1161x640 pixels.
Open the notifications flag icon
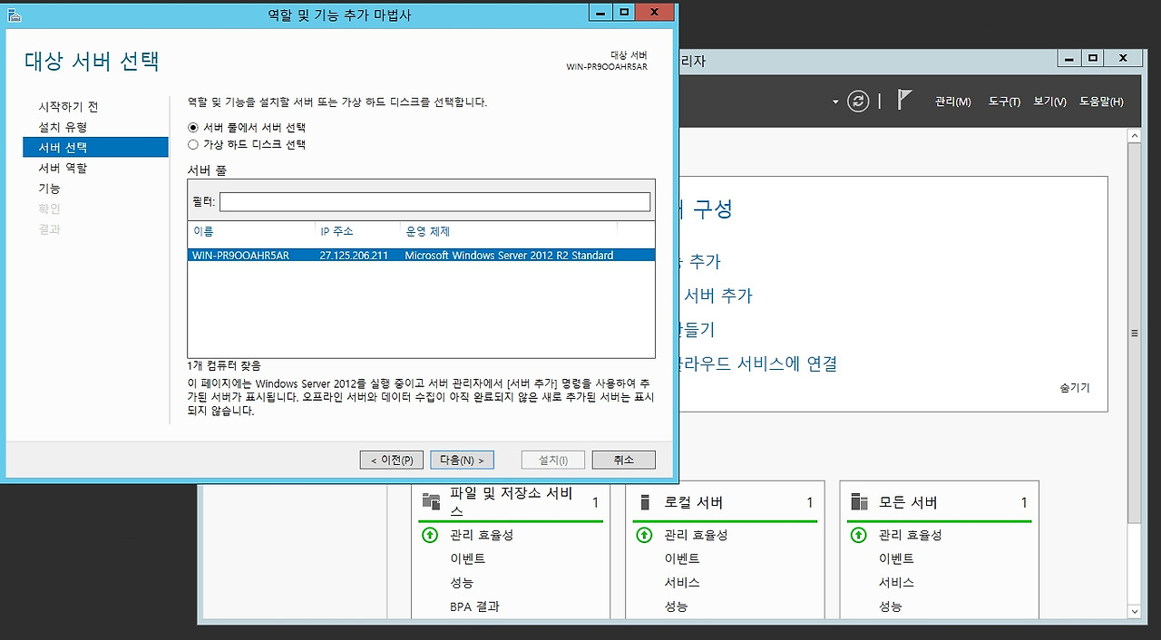tap(904, 101)
